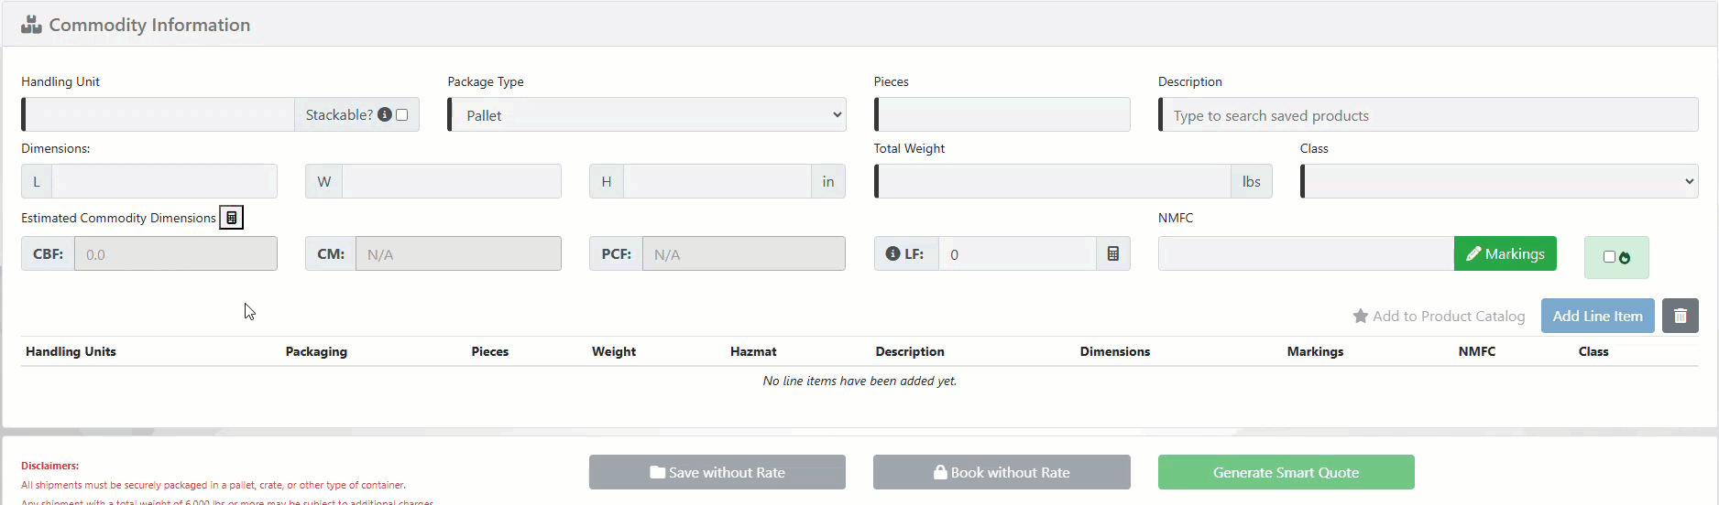The image size is (1719, 505).
Task: Open the Estimated Commodity Dimensions calculator
Action: [232, 218]
